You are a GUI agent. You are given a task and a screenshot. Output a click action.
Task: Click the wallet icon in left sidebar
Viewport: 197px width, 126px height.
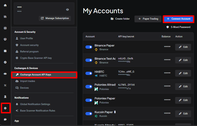(5, 51)
